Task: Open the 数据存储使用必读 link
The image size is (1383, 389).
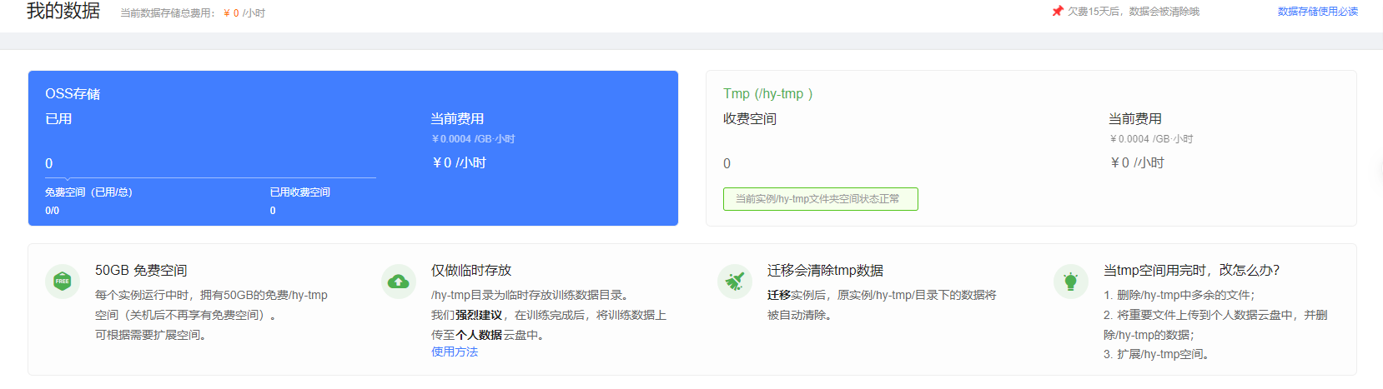Action: [1318, 12]
